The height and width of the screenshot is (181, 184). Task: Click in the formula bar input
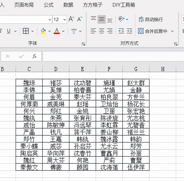point(113,56)
